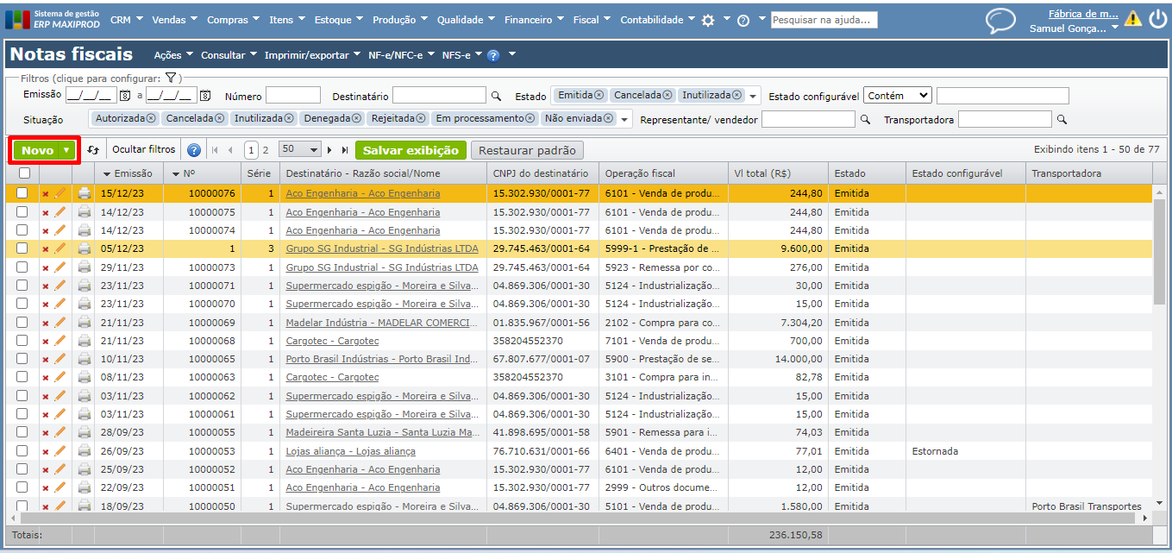Expand the items-per-page dropdown showing 50
This screenshot has width=1172, height=553.
[x=300, y=150]
